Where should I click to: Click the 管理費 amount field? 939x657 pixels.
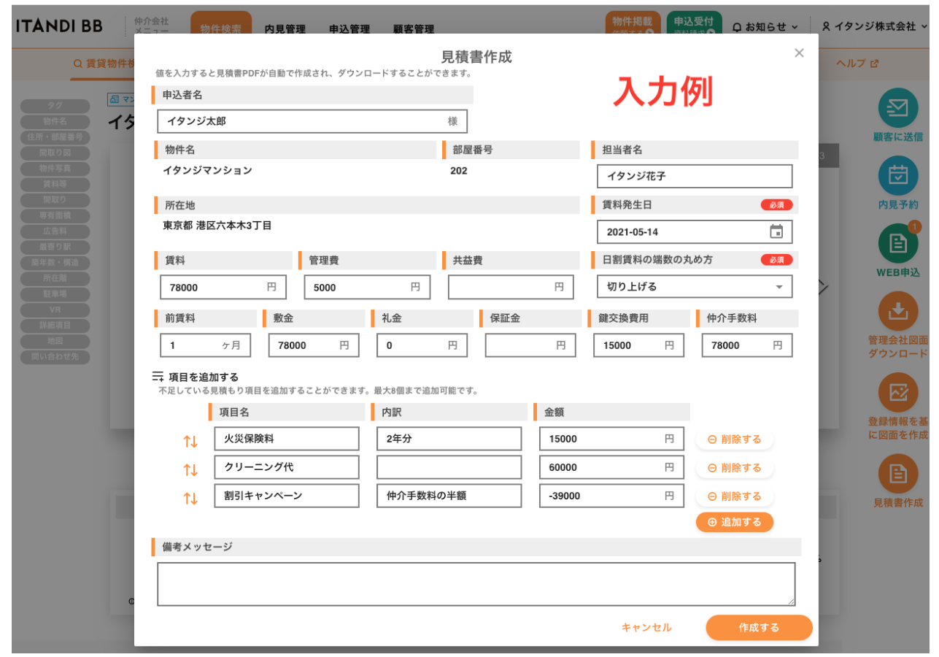[x=367, y=287]
